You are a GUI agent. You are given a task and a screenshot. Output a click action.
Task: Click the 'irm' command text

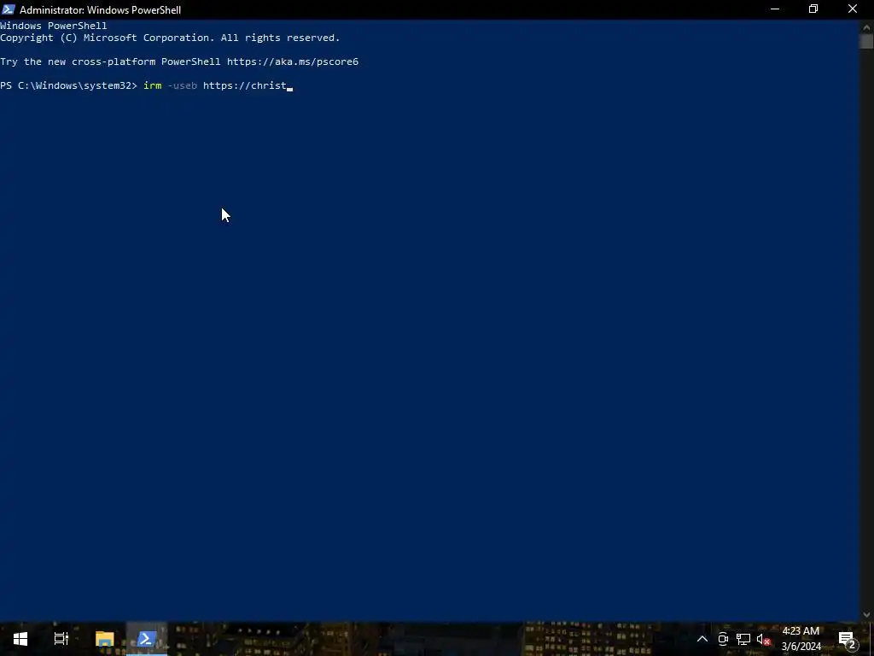click(x=153, y=85)
